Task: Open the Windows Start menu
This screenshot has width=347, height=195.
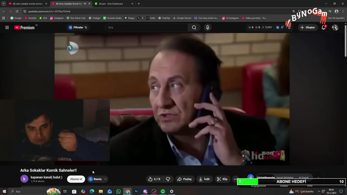Action: [4, 191]
